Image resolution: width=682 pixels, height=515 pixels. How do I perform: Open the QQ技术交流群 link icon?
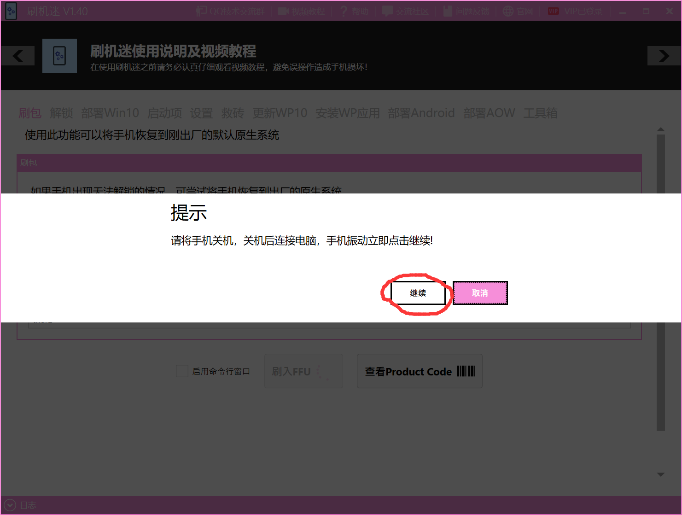201,11
